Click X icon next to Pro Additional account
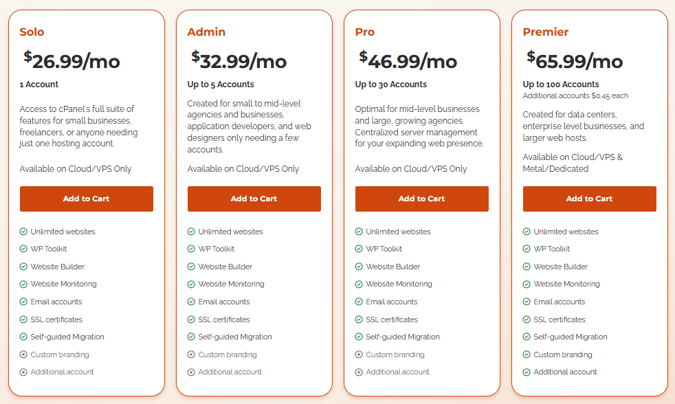Screen dimensions: 675x404 (x=359, y=372)
